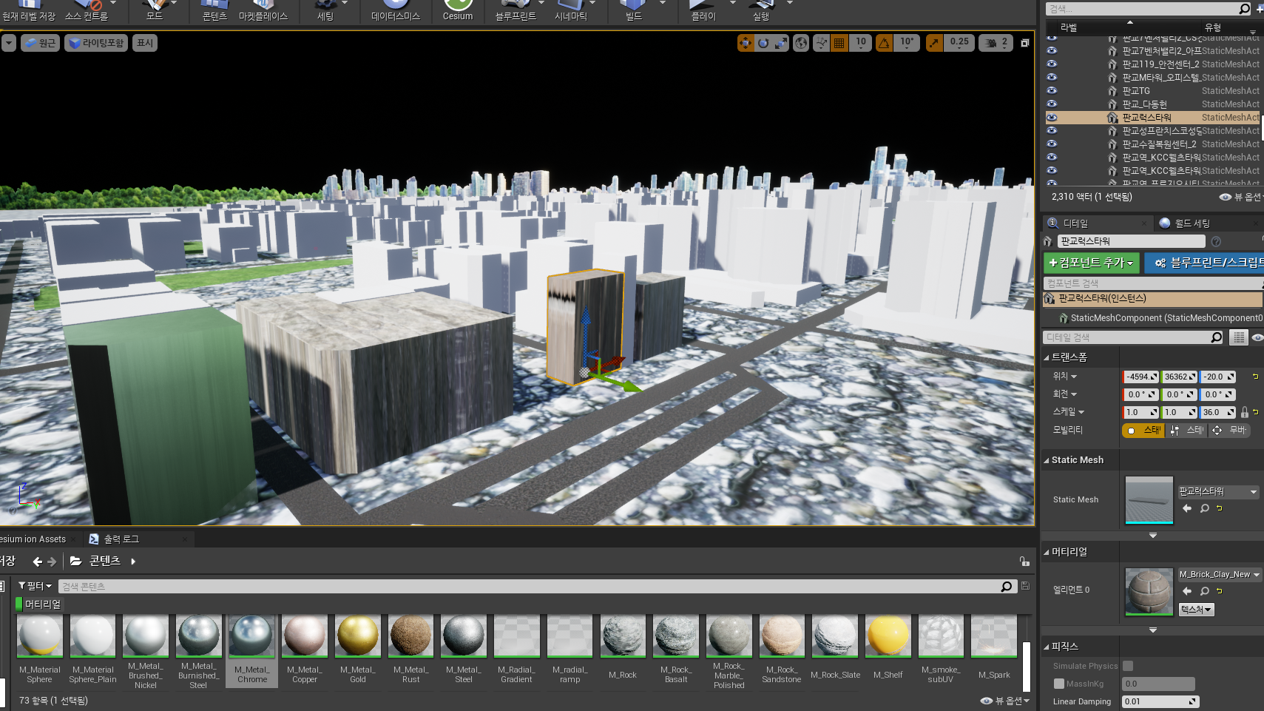
Task: Toggle grid snapping icon in viewport
Action: click(839, 43)
